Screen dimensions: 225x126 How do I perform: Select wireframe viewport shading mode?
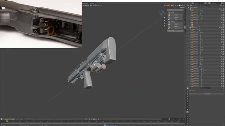click(x=178, y=6)
